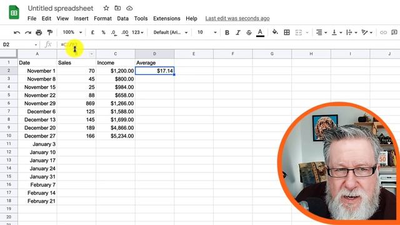Star the Untitled spreadsheet
Screen dimensions: 400x225
106,8
